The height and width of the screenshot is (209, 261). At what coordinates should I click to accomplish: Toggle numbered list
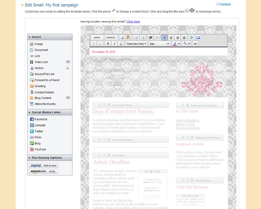coord(143,38)
